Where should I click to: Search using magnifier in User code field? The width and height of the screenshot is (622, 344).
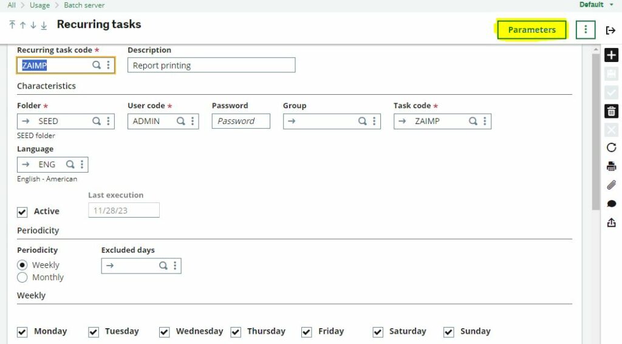coord(180,121)
